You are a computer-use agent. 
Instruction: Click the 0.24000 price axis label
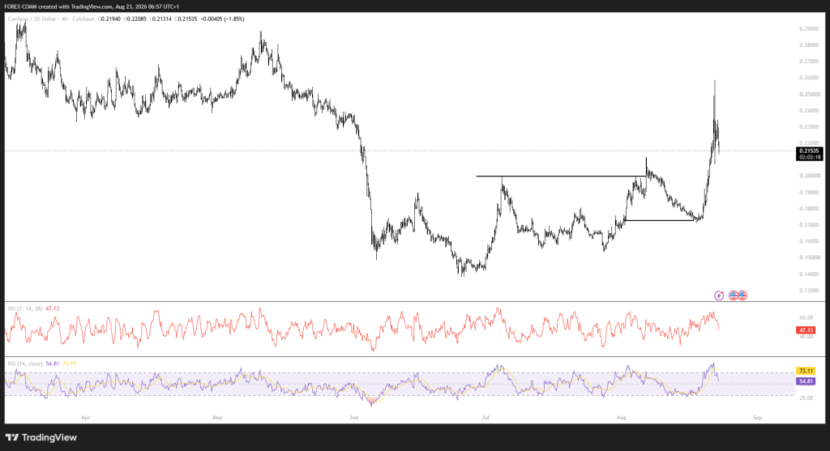pyautogui.click(x=810, y=110)
